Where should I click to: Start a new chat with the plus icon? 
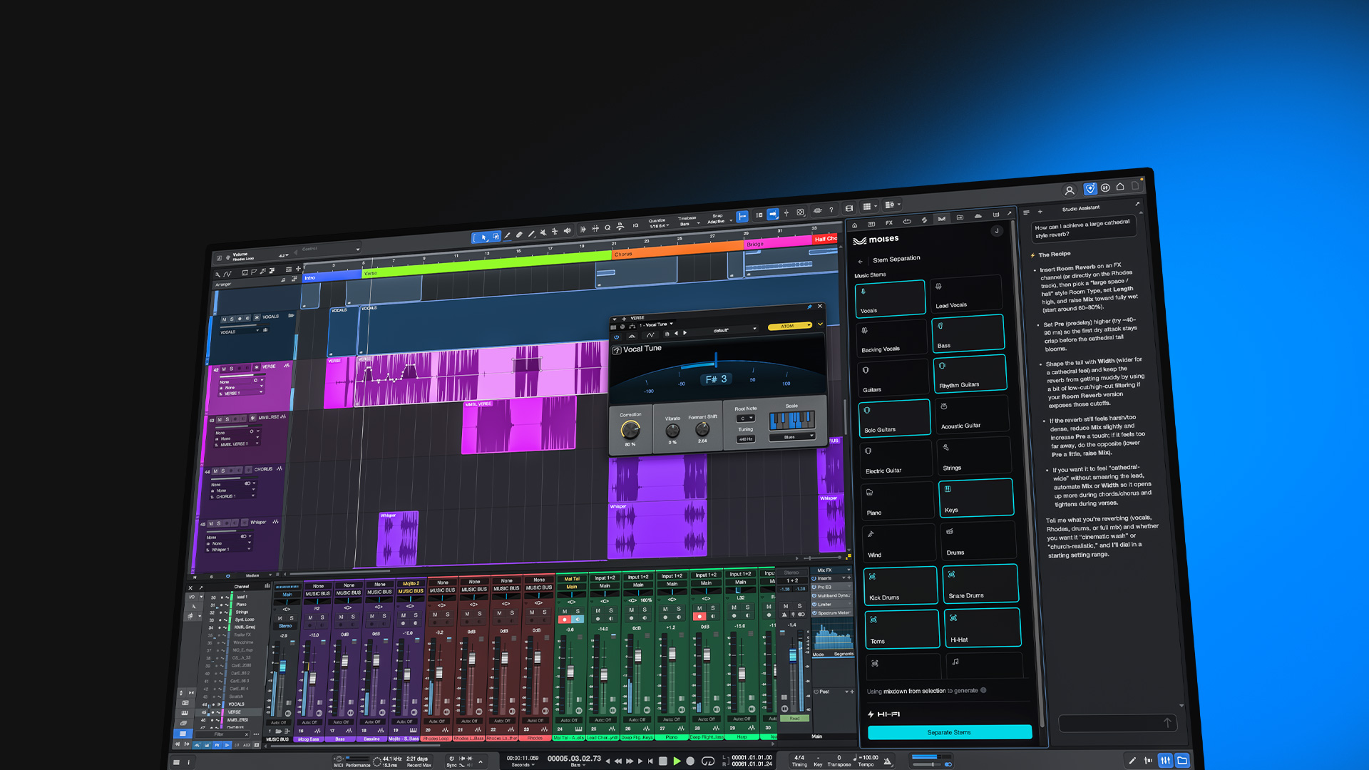pyautogui.click(x=1040, y=212)
